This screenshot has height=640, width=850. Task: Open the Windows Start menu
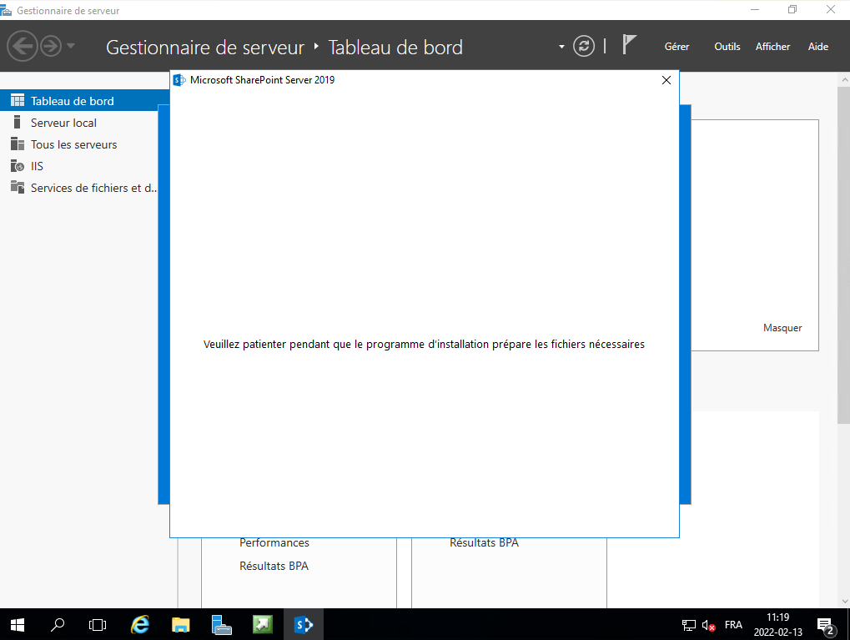click(18, 625)
